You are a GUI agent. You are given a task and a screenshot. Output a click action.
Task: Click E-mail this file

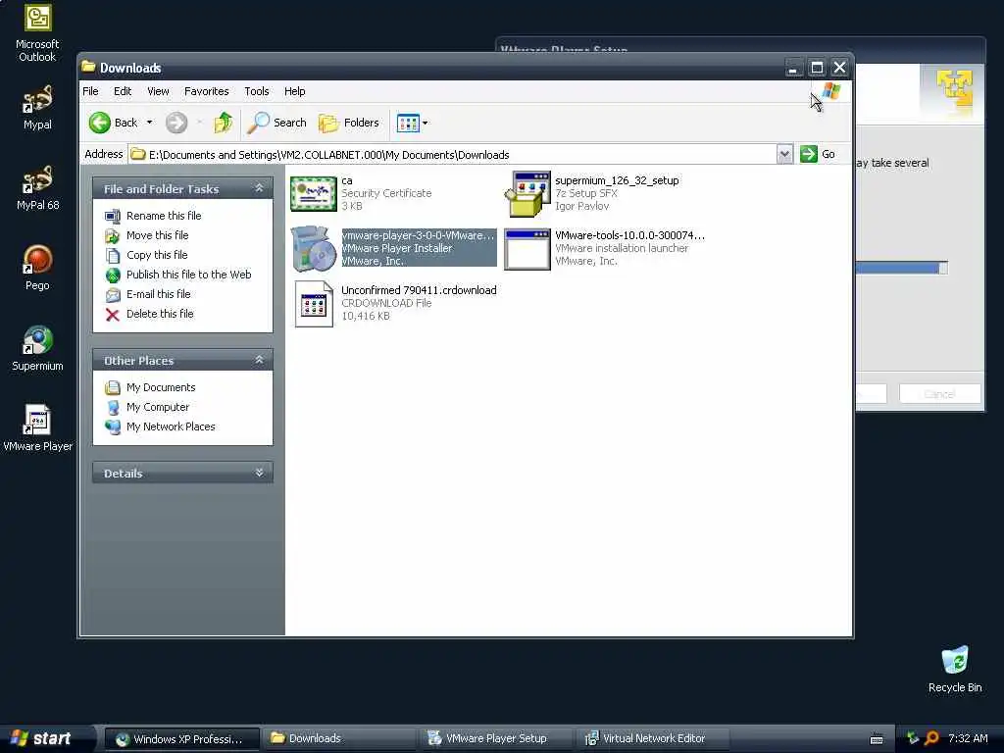tap(158, 294)
